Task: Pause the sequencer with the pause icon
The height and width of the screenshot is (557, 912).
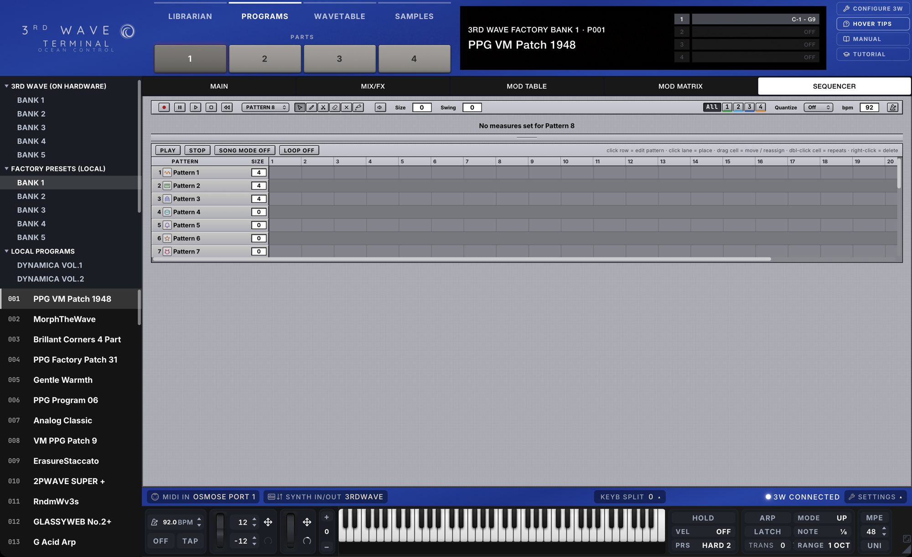Action: (x=180, y=108)
